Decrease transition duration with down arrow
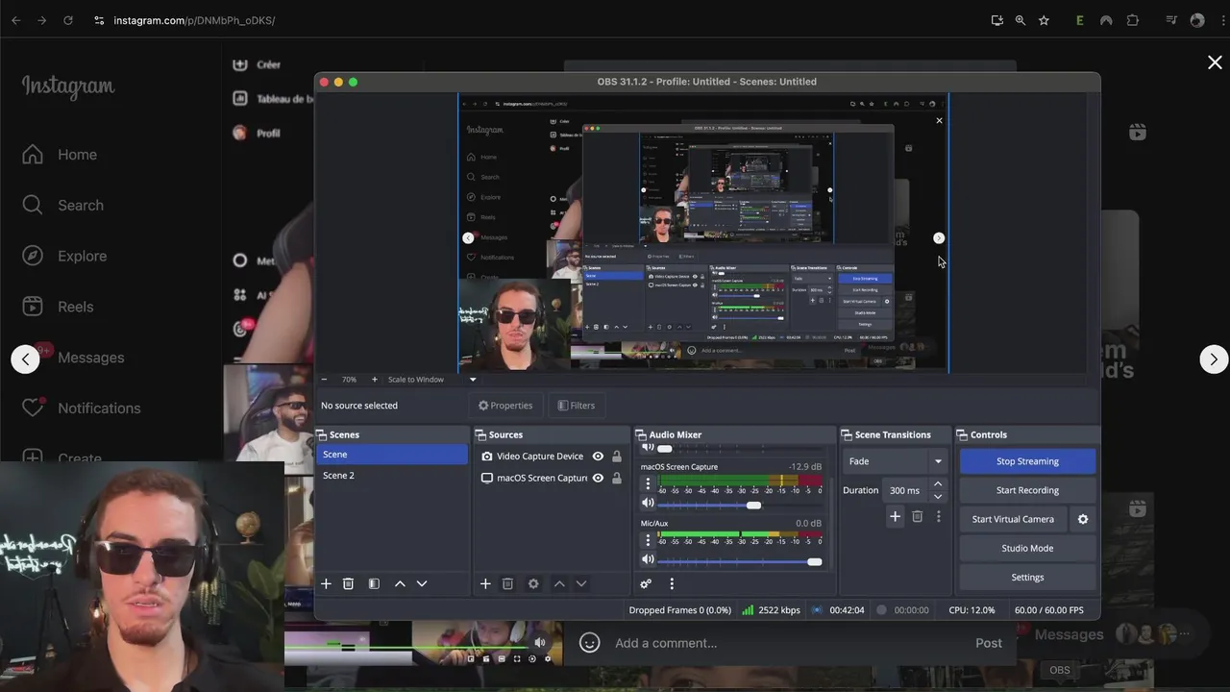This screenshot has width=1230, height=692. pos(938,496)
